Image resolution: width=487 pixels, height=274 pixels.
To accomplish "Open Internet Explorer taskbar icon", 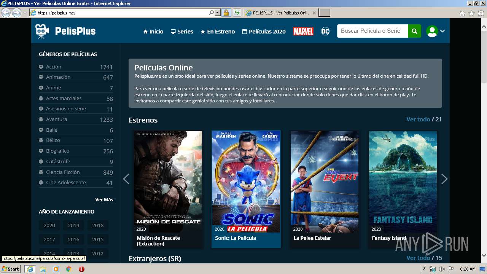I will coord(30,269).
